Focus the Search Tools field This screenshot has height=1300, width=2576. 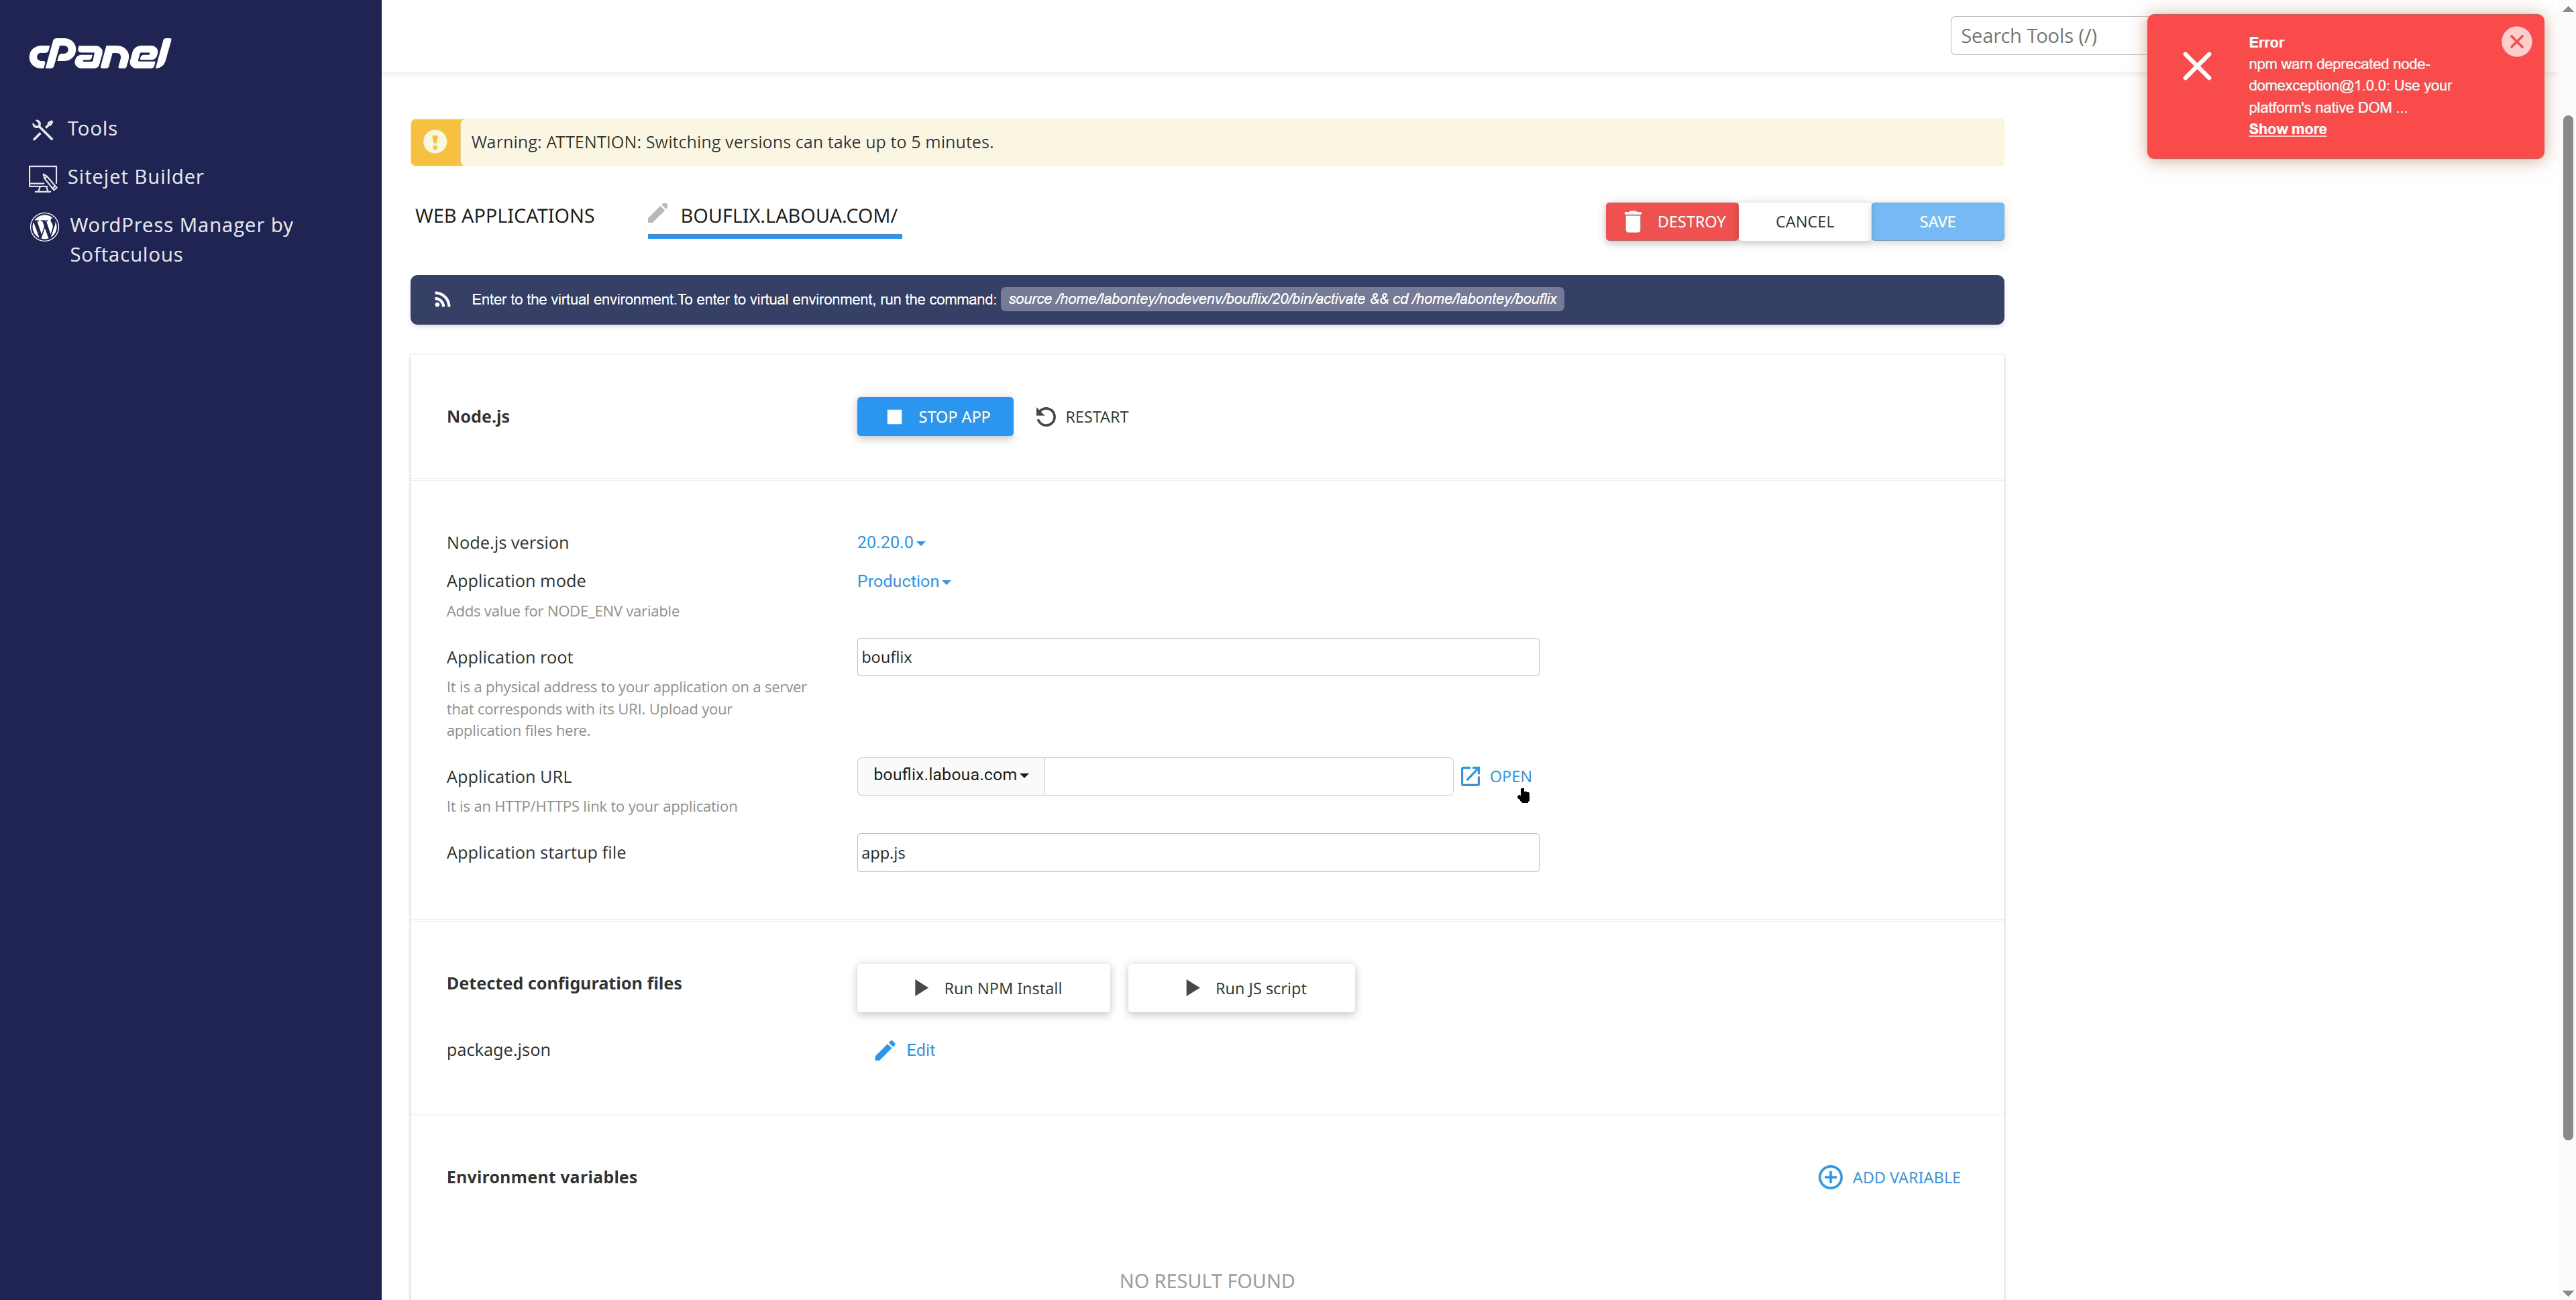[2048, 36]
